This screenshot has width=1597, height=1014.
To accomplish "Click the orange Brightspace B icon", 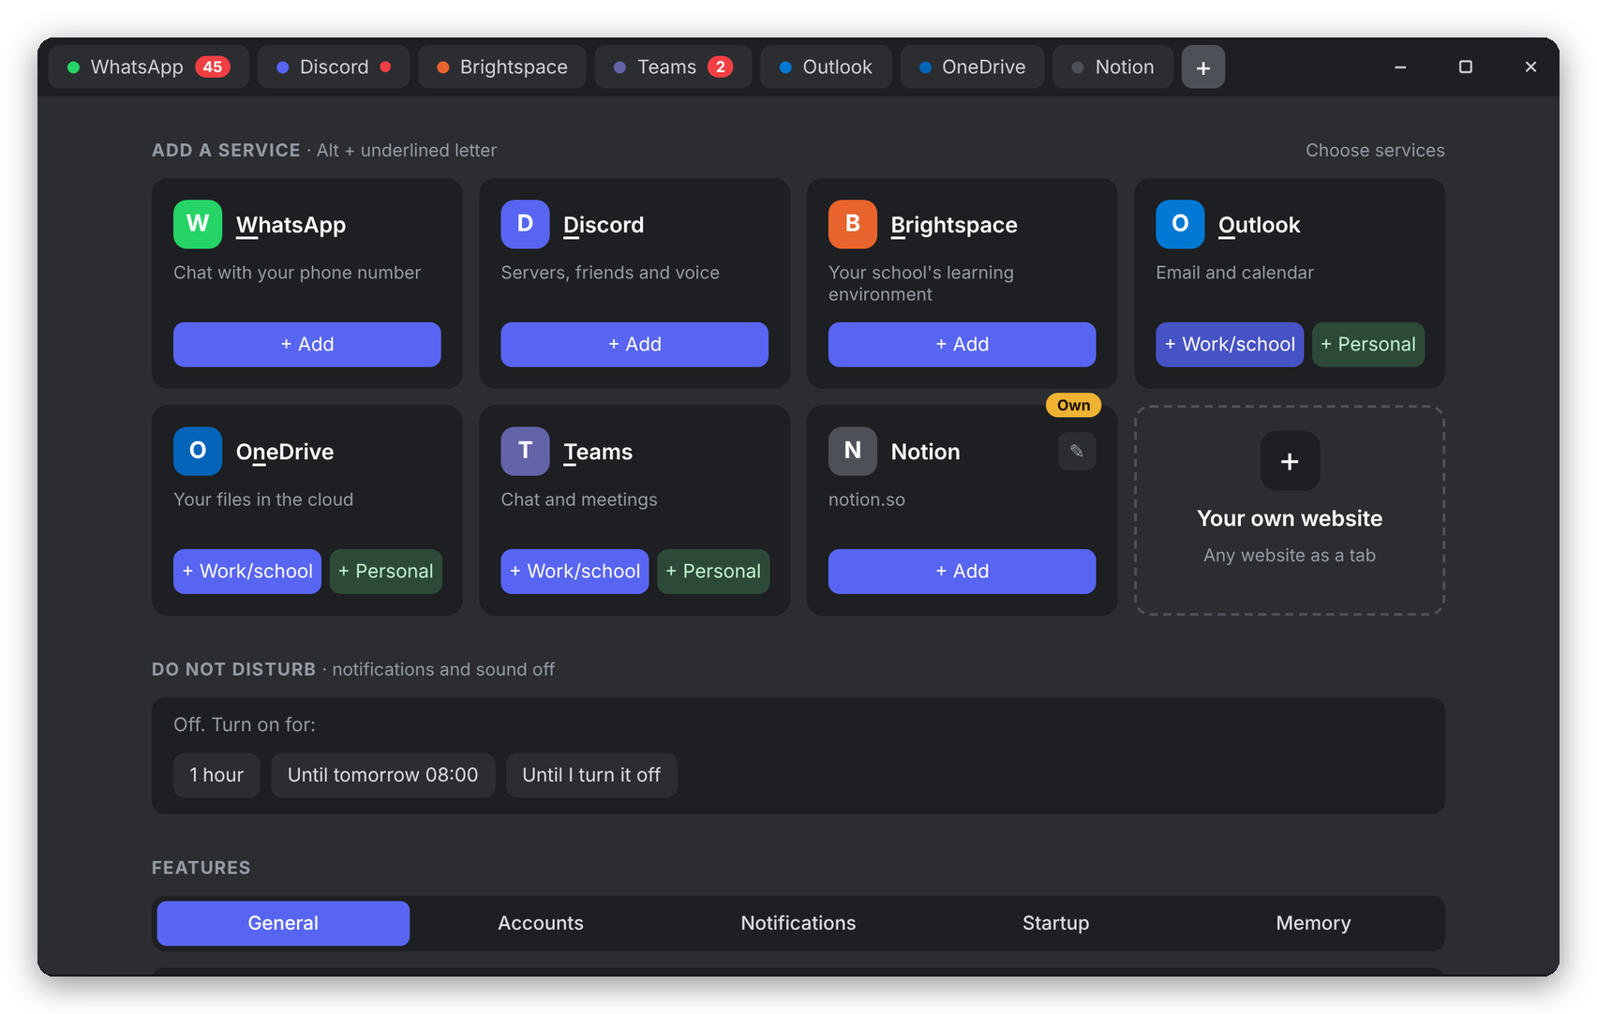I will point(852,224).
